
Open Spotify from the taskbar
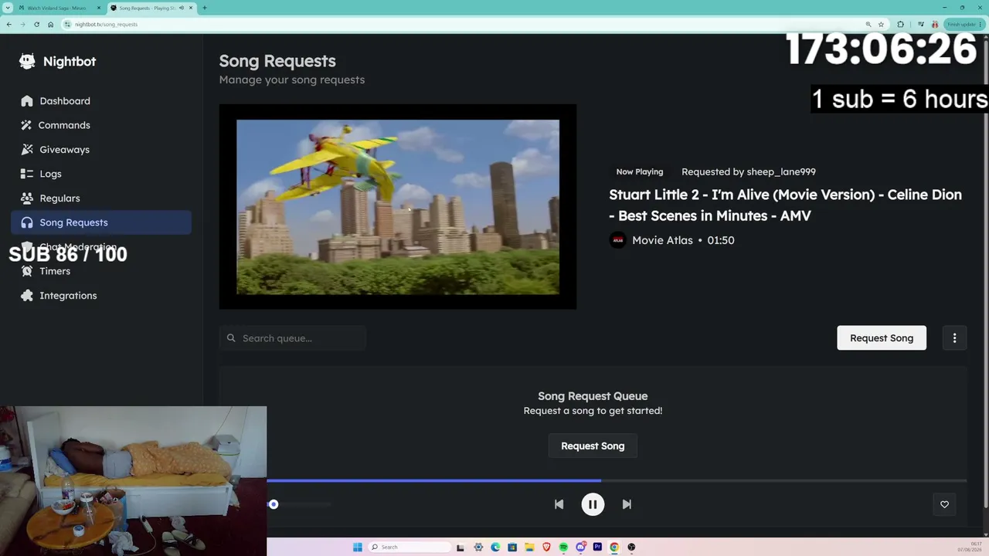[563, 547]
